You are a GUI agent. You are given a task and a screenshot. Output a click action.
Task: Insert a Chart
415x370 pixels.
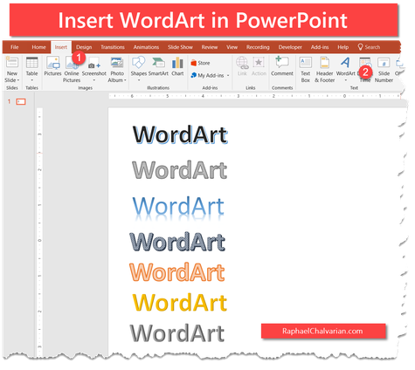177,66
